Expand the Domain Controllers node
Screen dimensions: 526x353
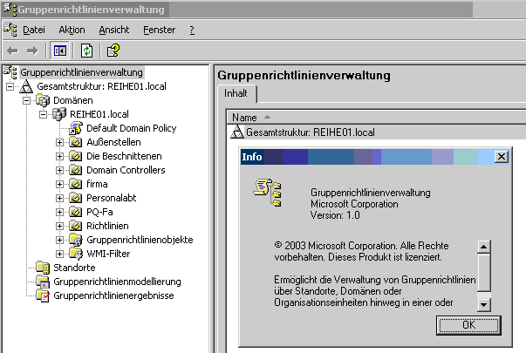pyautogui.click(x=59, y=170)
